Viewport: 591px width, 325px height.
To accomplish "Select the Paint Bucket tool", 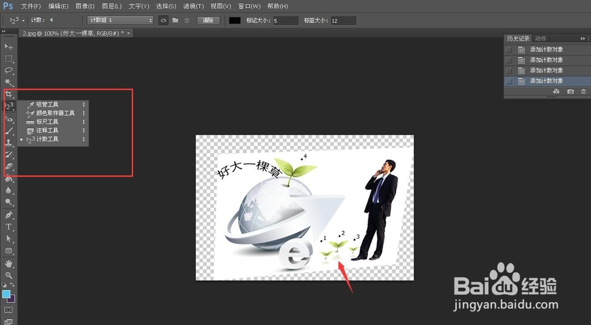I will [x=8, y=178].
